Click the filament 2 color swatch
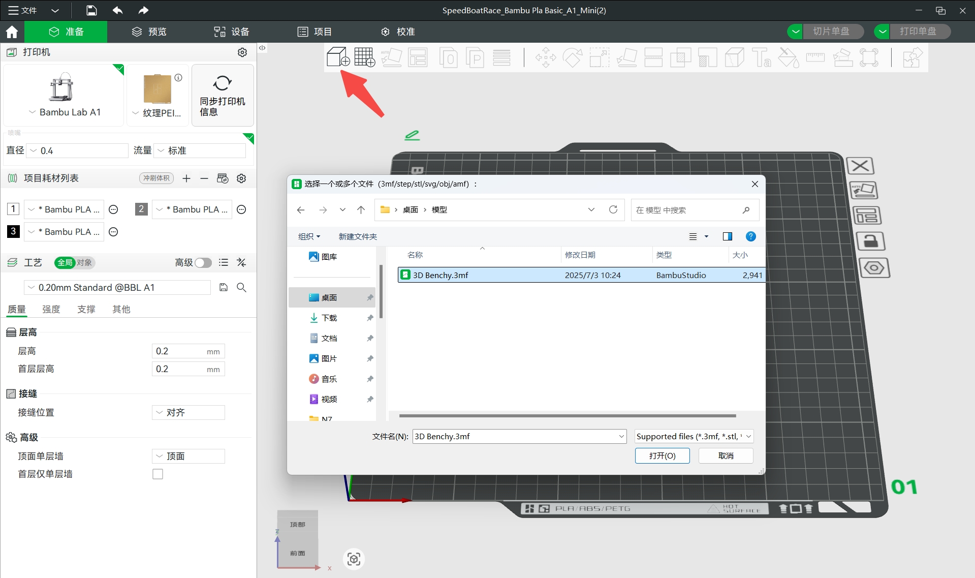975x578 pixels. 141,209
